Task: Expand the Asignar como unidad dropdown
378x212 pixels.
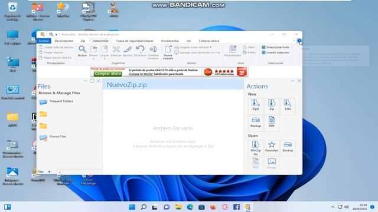Action: point(210,47)
